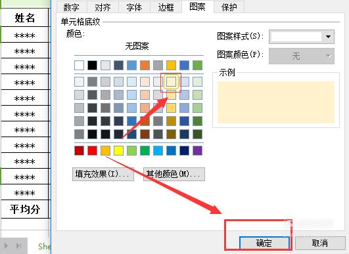Confirm with the 确定 button
This screenshot has width=349, height=254.
(x=264, y=243)
